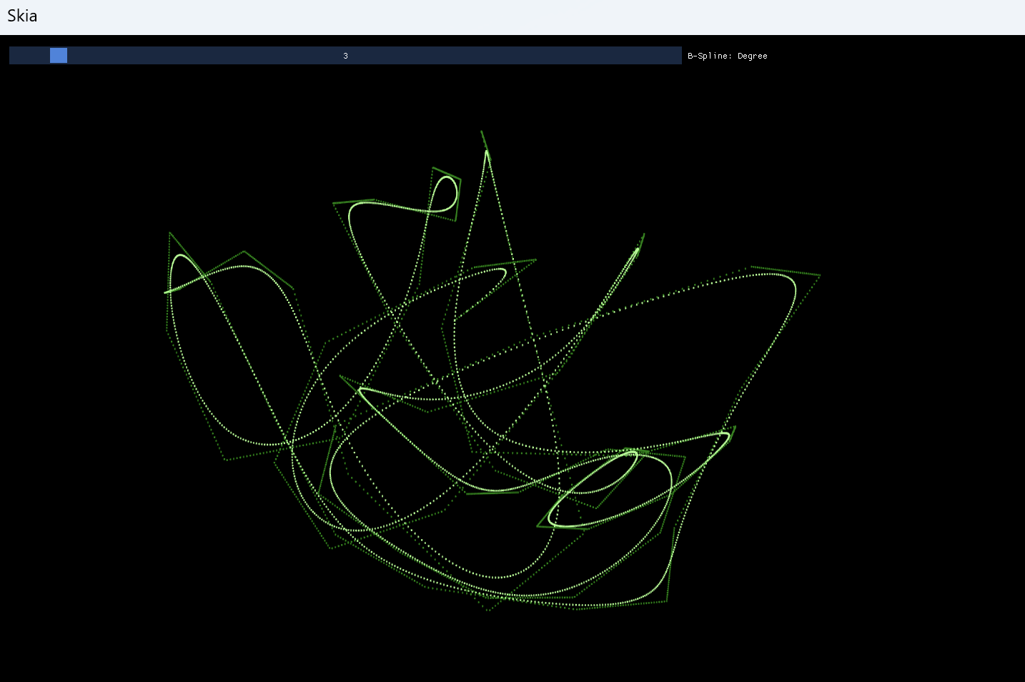Screen dimensions: 1025x682
Task: Click the B-Spline Degree slider track
Action: click(x=345, y=56)
